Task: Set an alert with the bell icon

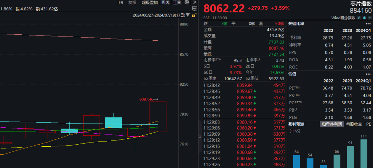Action: point(364,18)
